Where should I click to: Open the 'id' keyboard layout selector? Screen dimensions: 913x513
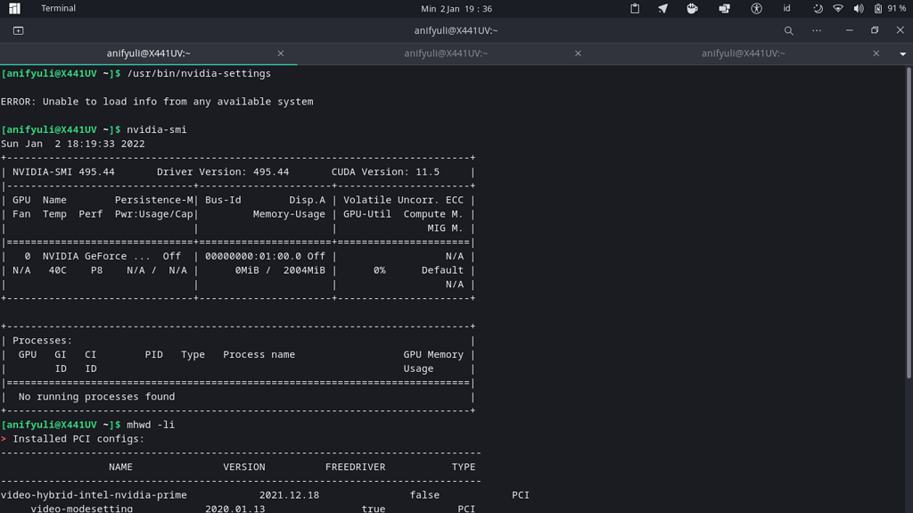(786, 9)
